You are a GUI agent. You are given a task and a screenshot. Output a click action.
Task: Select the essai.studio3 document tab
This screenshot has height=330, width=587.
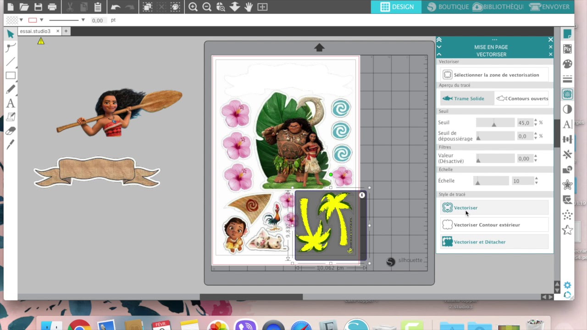tap(35, 31)
